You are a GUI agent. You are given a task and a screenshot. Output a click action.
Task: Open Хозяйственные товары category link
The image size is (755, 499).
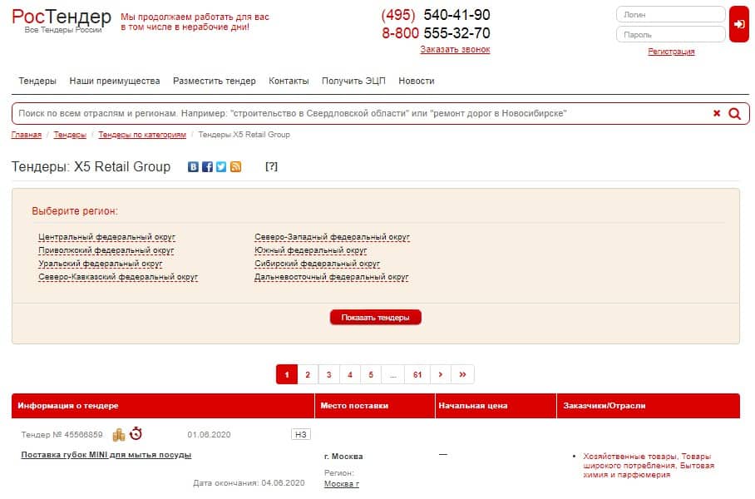(648, 465)
